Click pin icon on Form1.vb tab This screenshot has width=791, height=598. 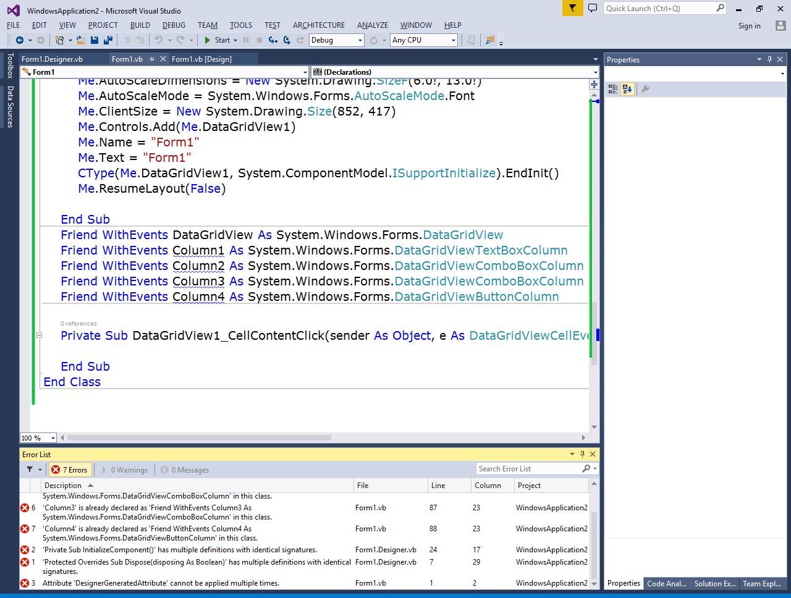pyautogui.click(x=152, y=59)
